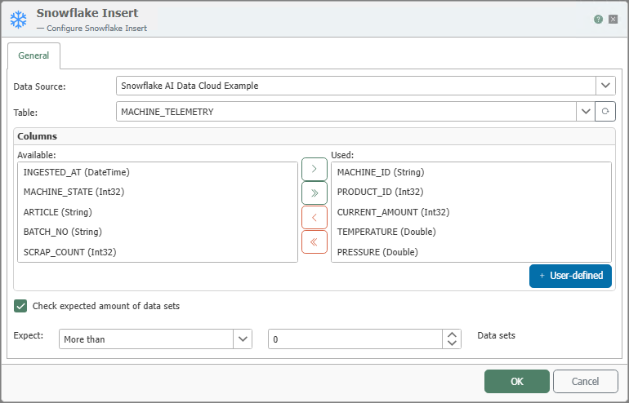Select CURRENT_AMOUNT (Int32) in Used
Viewport: 629px width, 403px height.
[x=471, y=212]
